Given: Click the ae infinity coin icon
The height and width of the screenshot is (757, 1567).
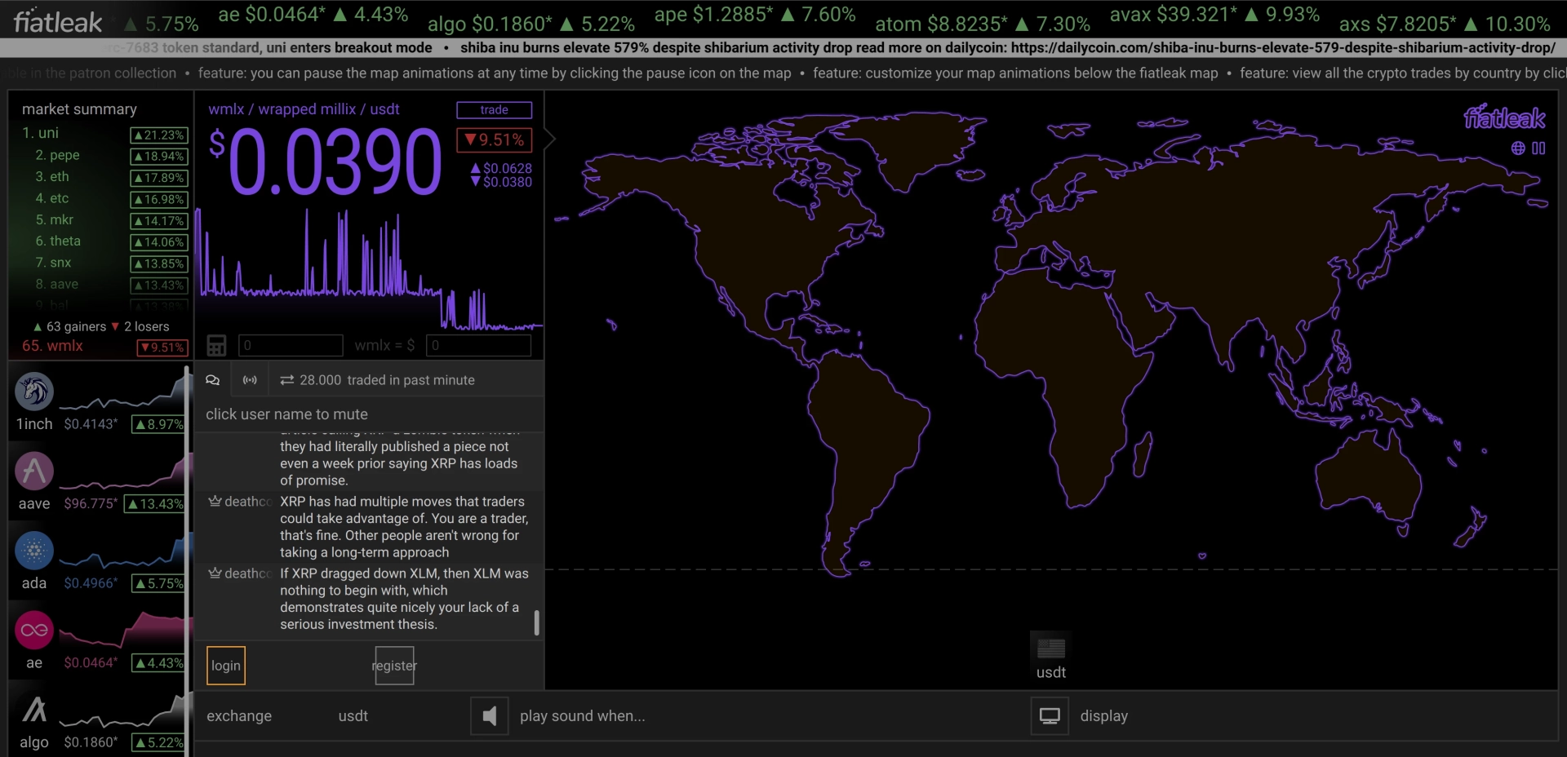Looking at the screenshot, I should pos(34,631).
